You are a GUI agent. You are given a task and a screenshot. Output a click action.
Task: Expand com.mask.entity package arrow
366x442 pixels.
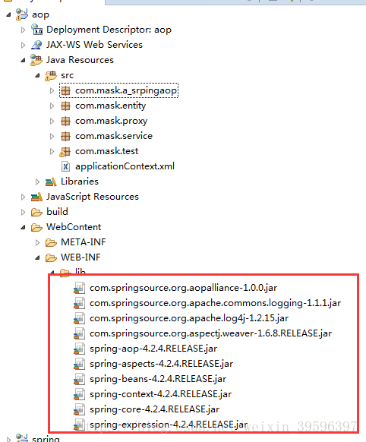52,106
